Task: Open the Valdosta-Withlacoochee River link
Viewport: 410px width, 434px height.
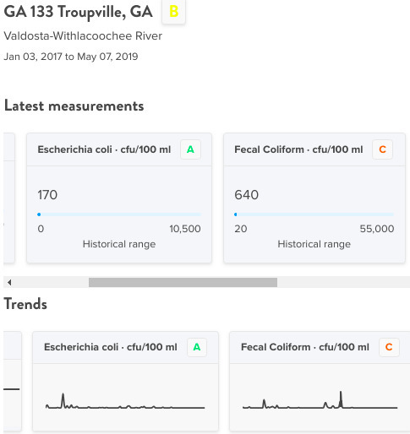Action: 83,36
